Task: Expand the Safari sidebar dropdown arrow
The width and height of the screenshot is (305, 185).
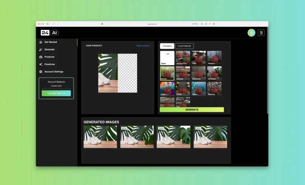Action: pyautogui.click(x=50, y=24)
